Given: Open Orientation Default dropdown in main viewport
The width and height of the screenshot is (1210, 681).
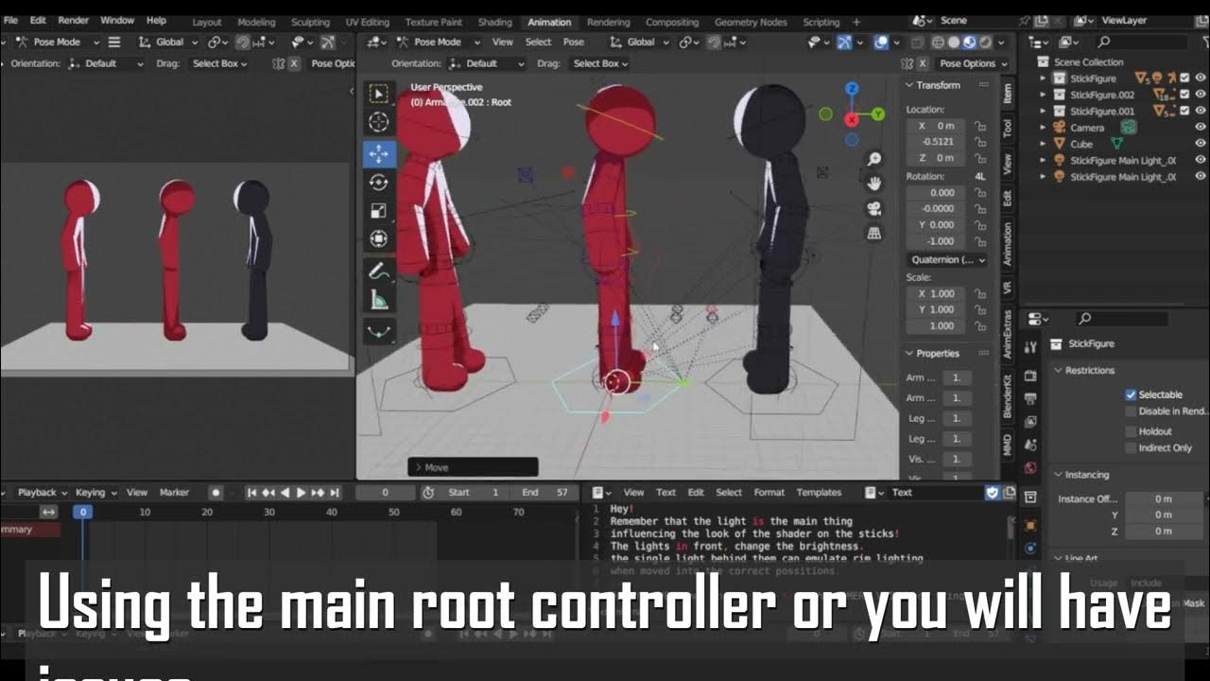Looking at the screenshot, I should pos(486,63).
